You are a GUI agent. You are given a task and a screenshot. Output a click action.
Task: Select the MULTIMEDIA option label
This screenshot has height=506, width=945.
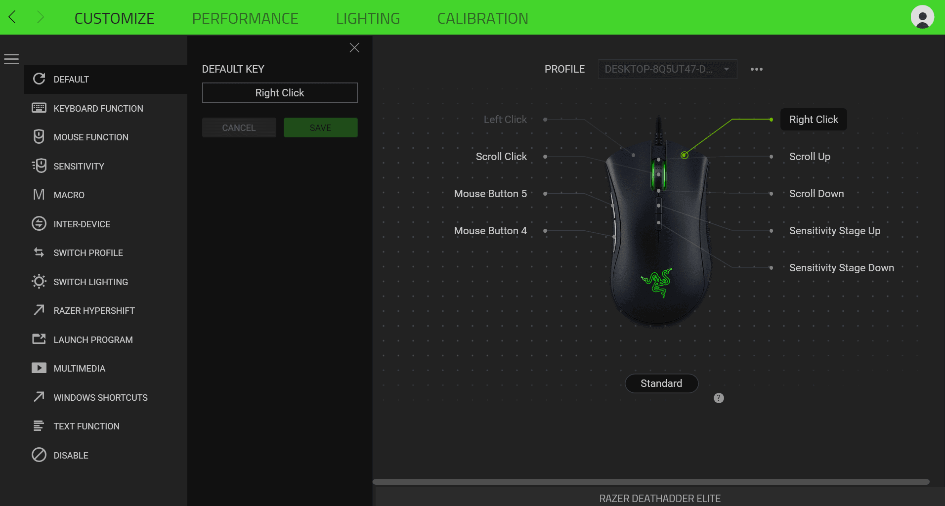[x=79, y=369]
